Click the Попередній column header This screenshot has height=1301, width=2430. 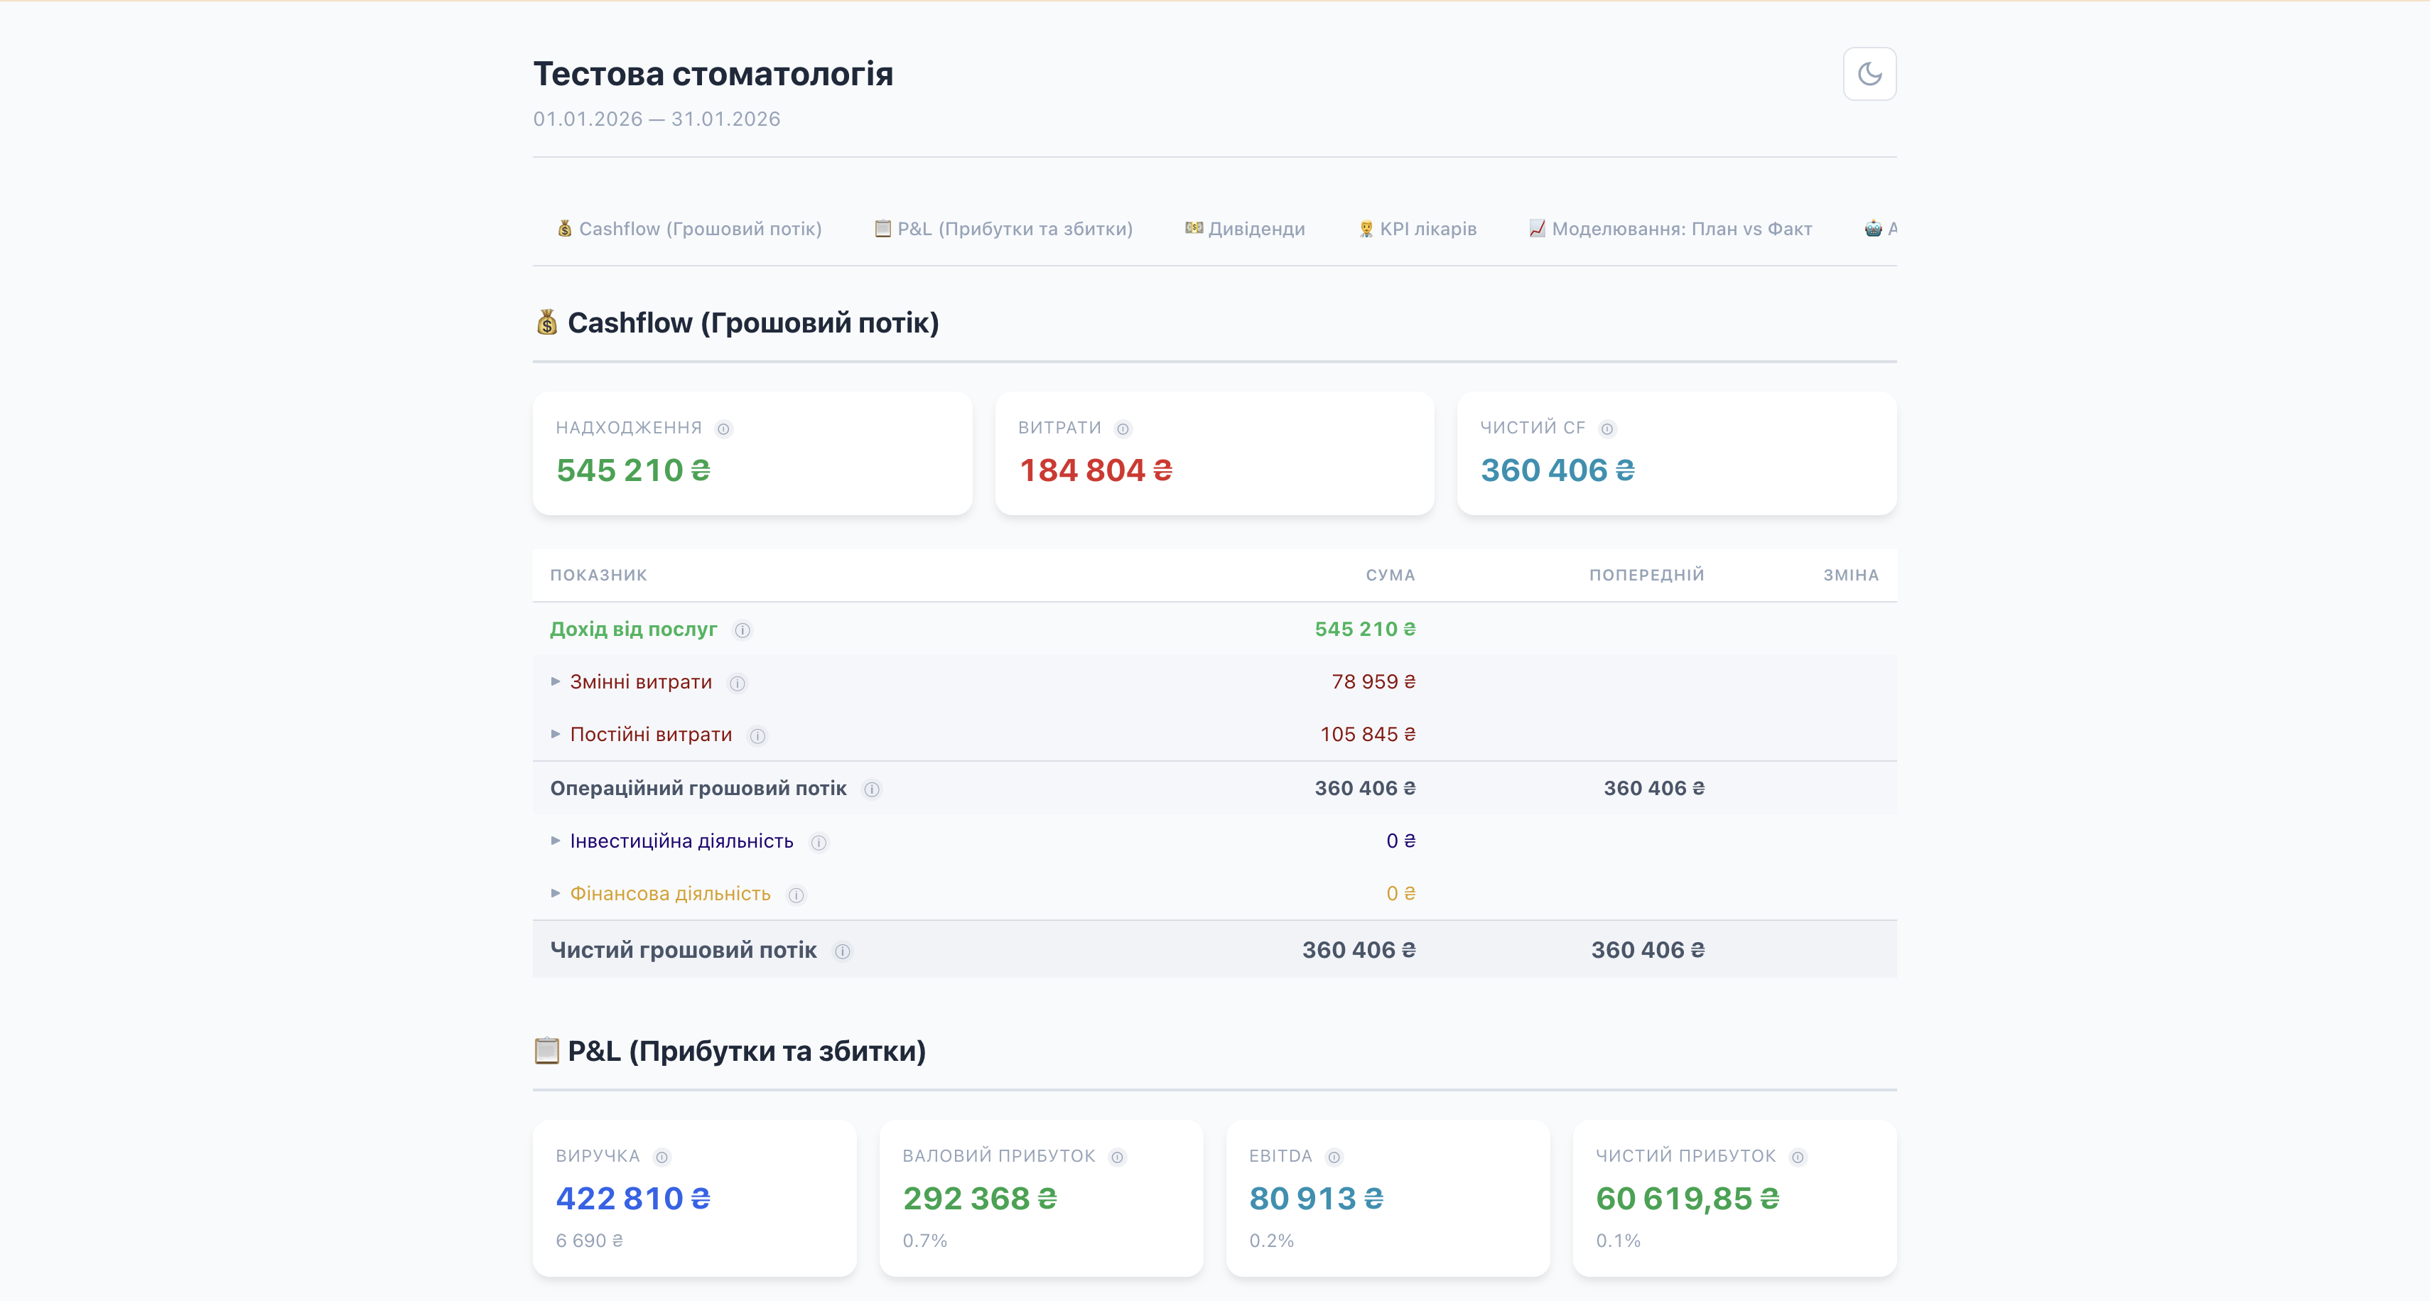1647,576
